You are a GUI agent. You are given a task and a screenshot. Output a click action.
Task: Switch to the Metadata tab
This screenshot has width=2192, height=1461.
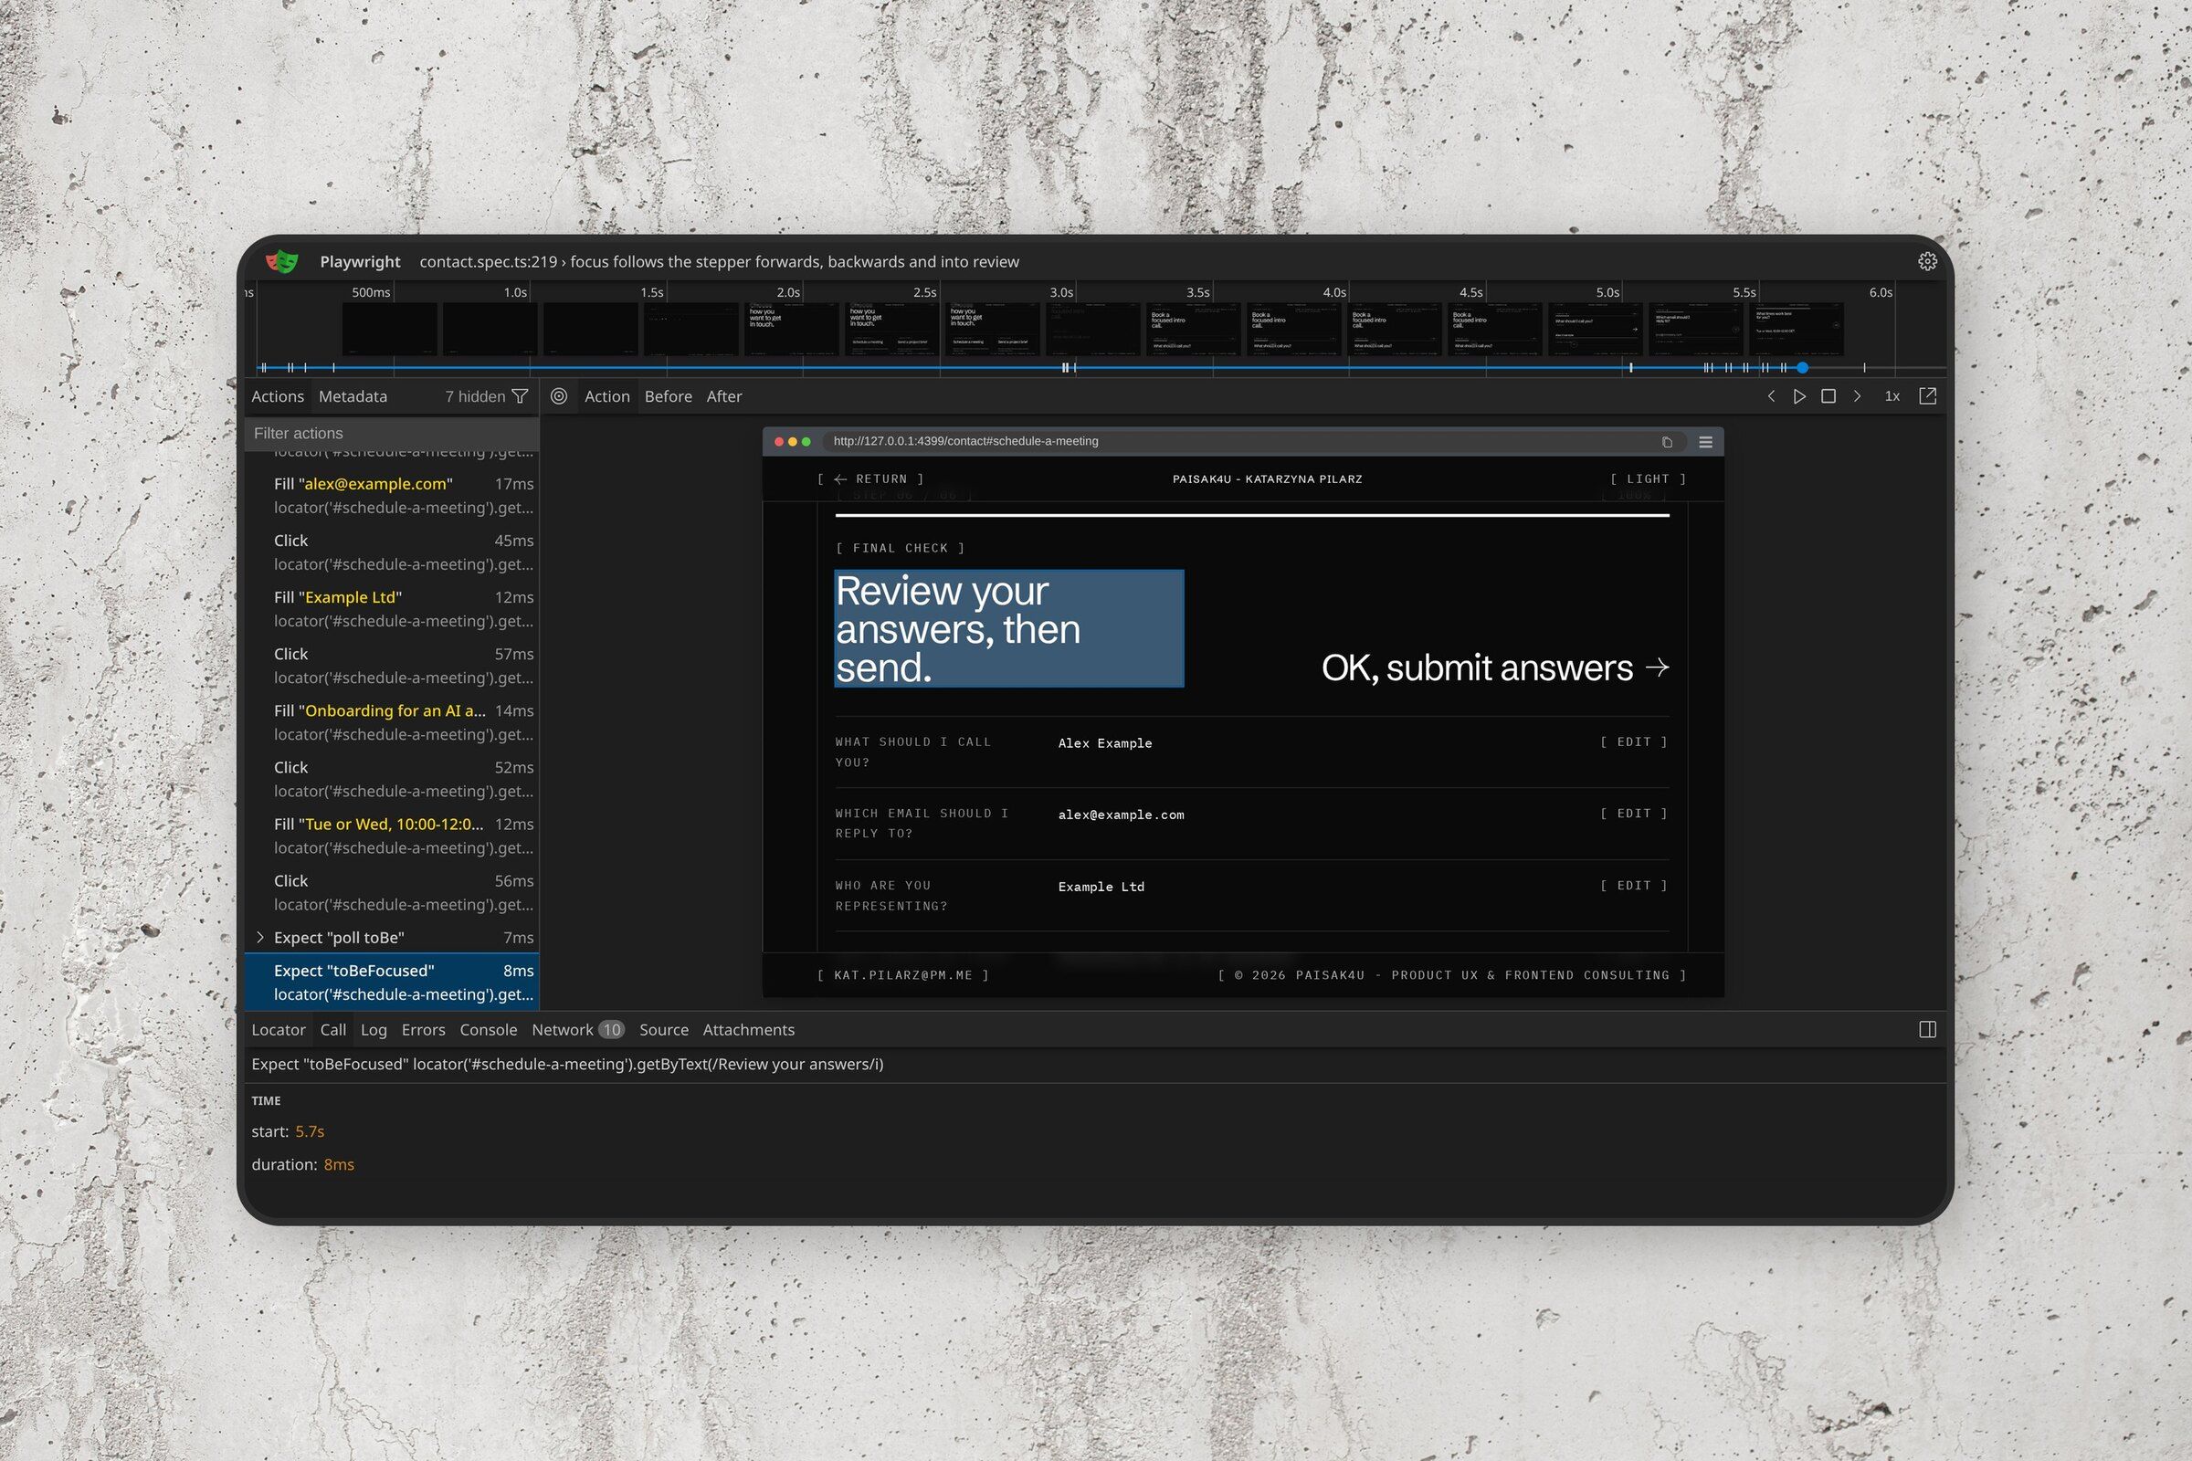coord(353,396)
